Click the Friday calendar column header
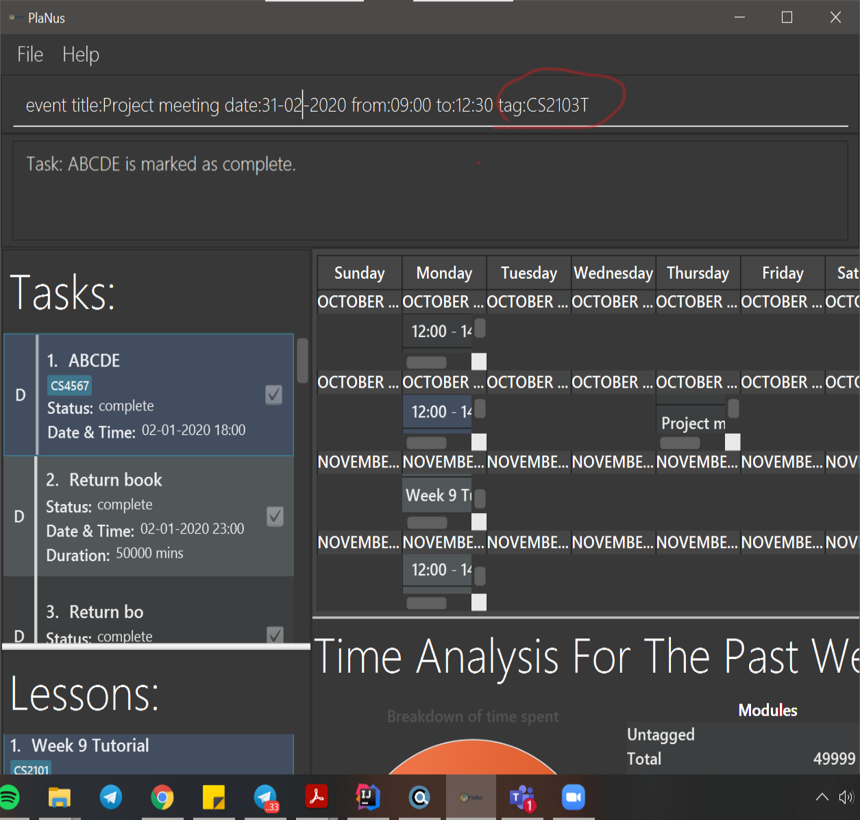The image size is (860, 820). point(783,273)
